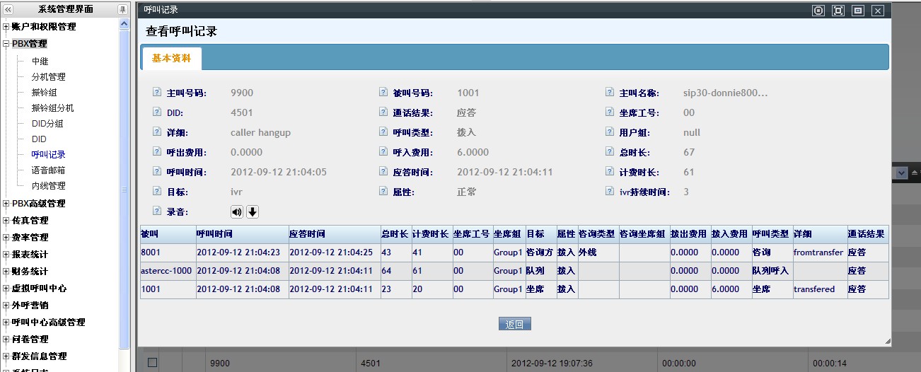The width and height of the screenshot is (921, 372).
Task: Click the 8001 callee link in table
Action: 151,252
